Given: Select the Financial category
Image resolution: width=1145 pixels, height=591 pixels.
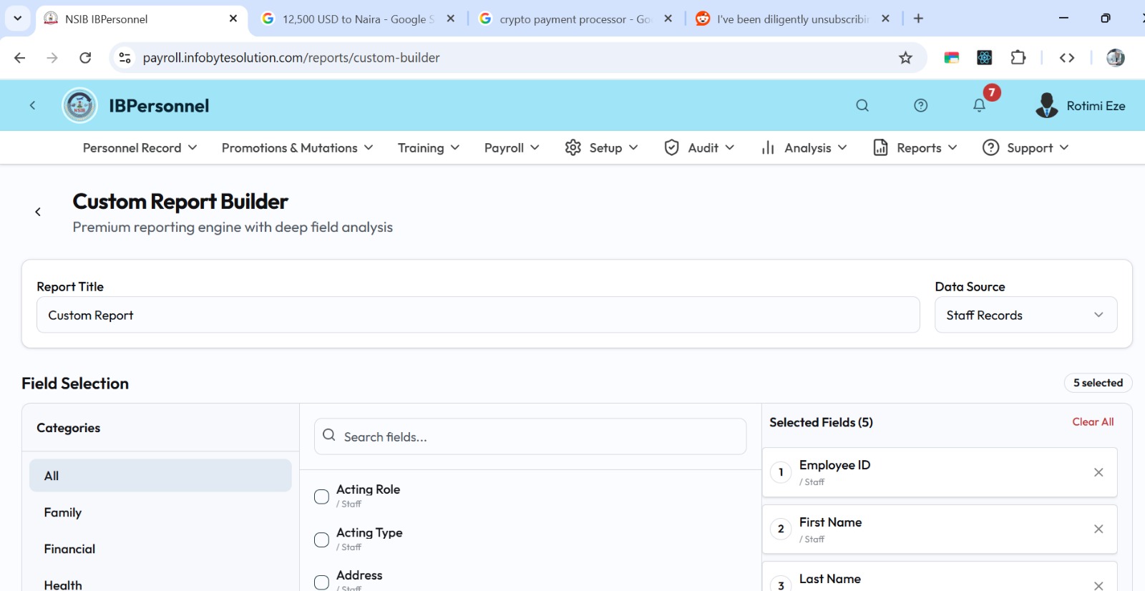Looking at the screenshot, I should (x=160, y=549).
